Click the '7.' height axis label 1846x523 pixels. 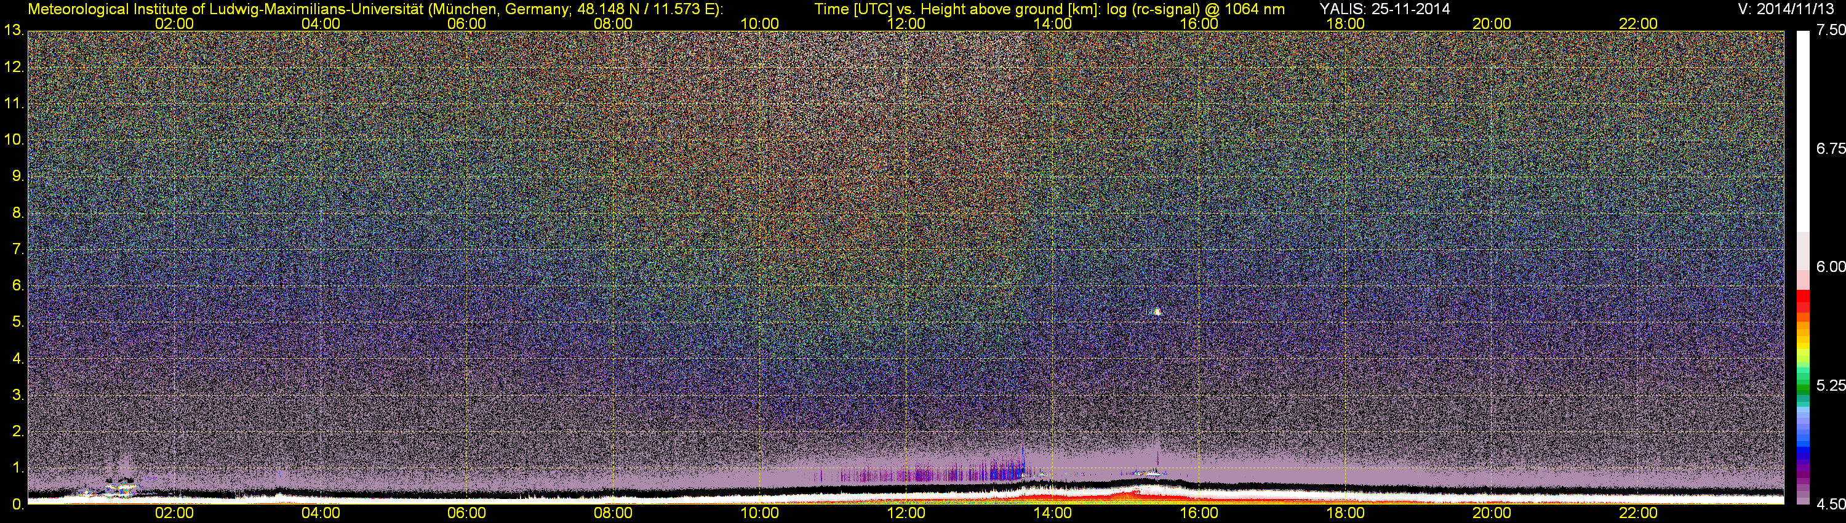click(18, 249)
